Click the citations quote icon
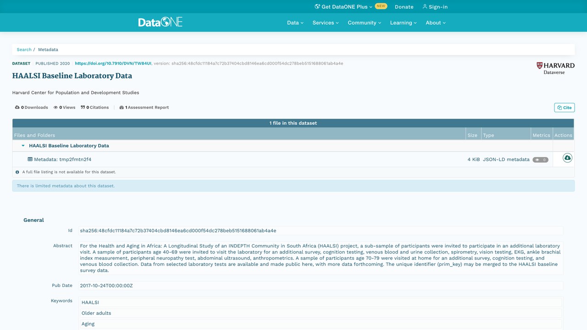Image resolution: width=587 pixels, height=330 pixels. point(83,107)
